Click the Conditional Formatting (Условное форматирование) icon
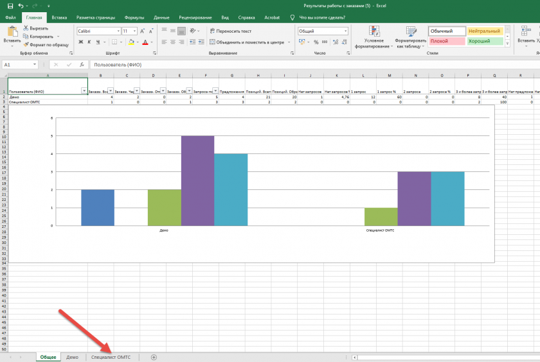The image size is (540, 362). pos(373,32)
